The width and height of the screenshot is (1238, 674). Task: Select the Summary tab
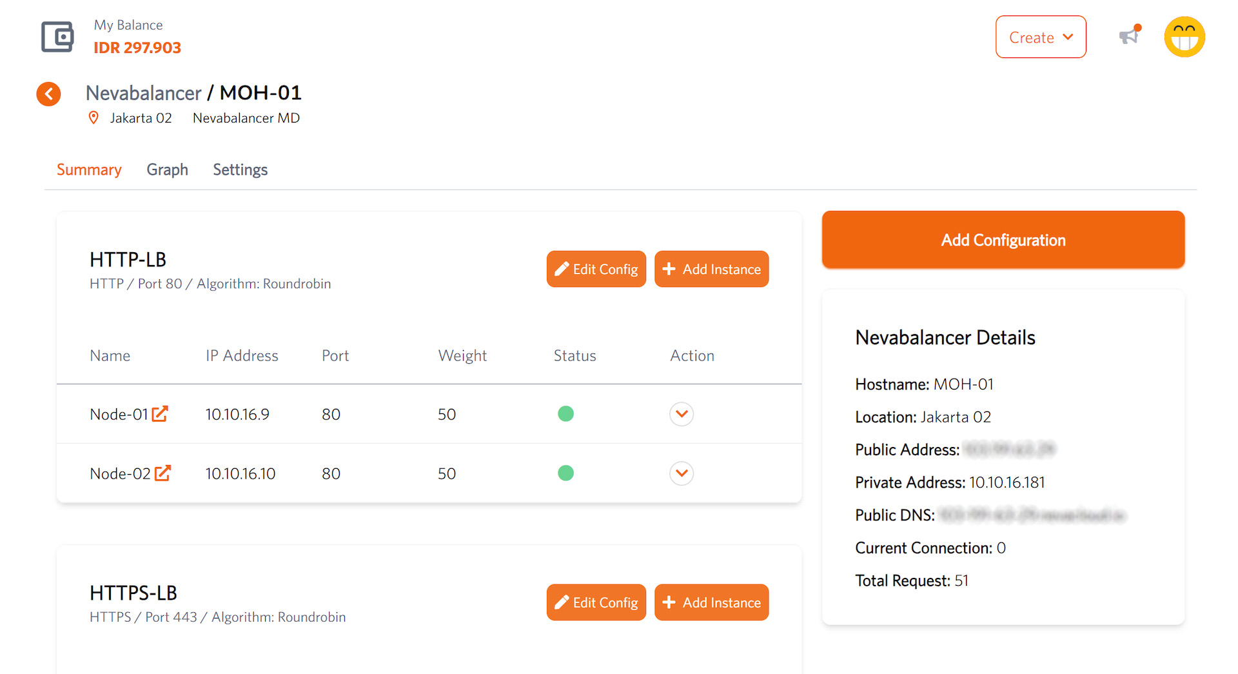89,170
